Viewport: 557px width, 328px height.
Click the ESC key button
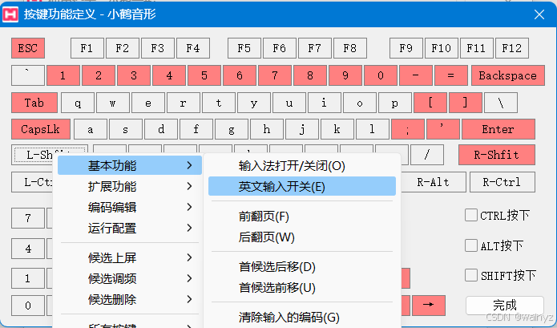pyautogui.click(x=28, y=48)
